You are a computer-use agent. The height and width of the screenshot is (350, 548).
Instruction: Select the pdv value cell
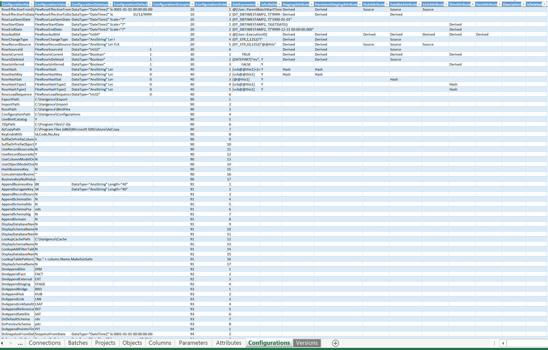52,324
